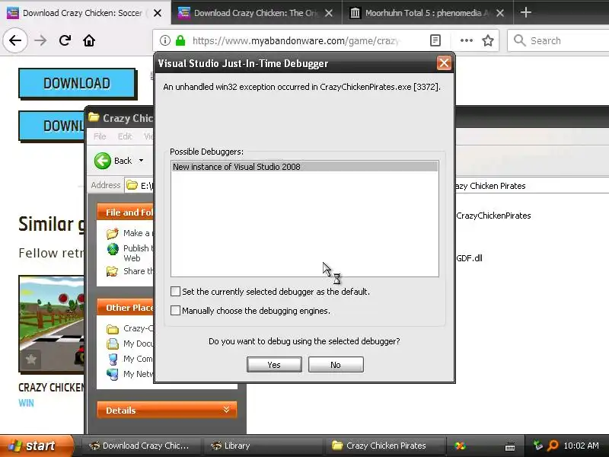
Task: Click the second DOWNLOAD button
Action: pyautogui.click(x=52, y=126)
